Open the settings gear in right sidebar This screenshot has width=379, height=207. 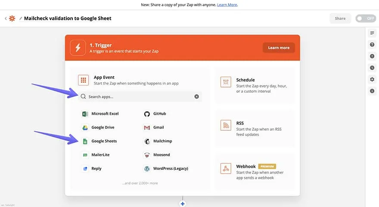[372, 79]
